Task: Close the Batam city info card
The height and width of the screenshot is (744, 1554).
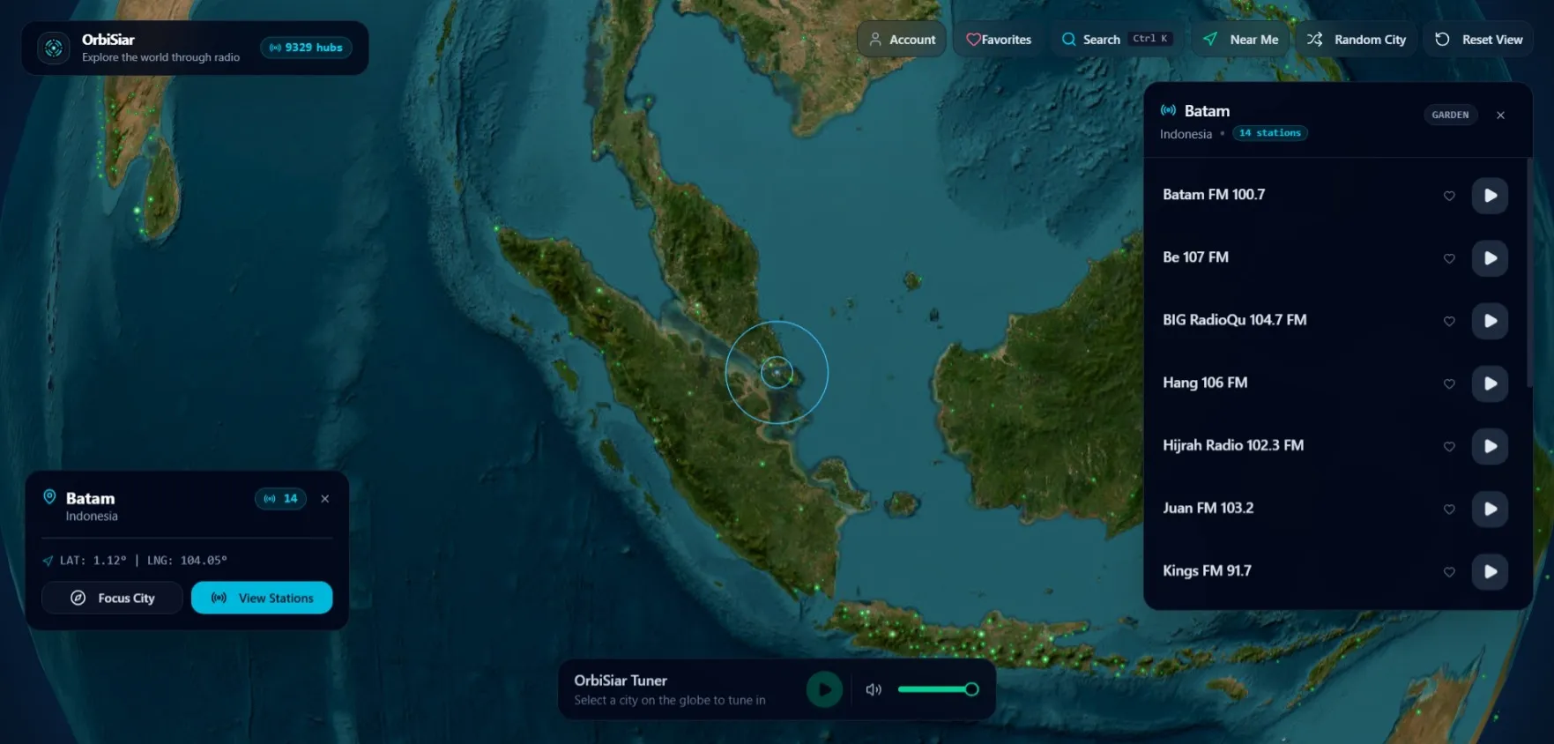Action: coord(325,499)
